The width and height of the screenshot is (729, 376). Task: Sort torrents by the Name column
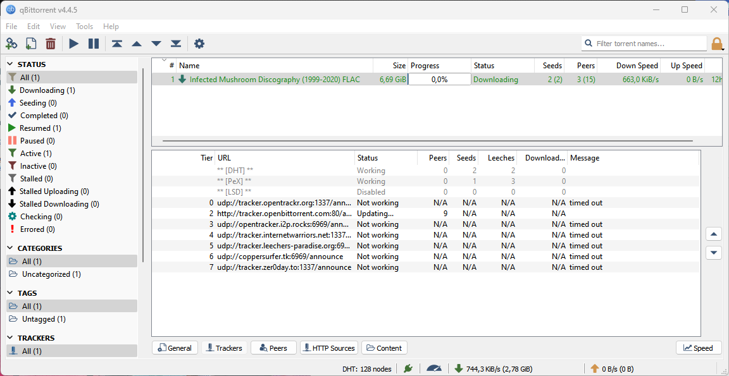coord(274,66)
